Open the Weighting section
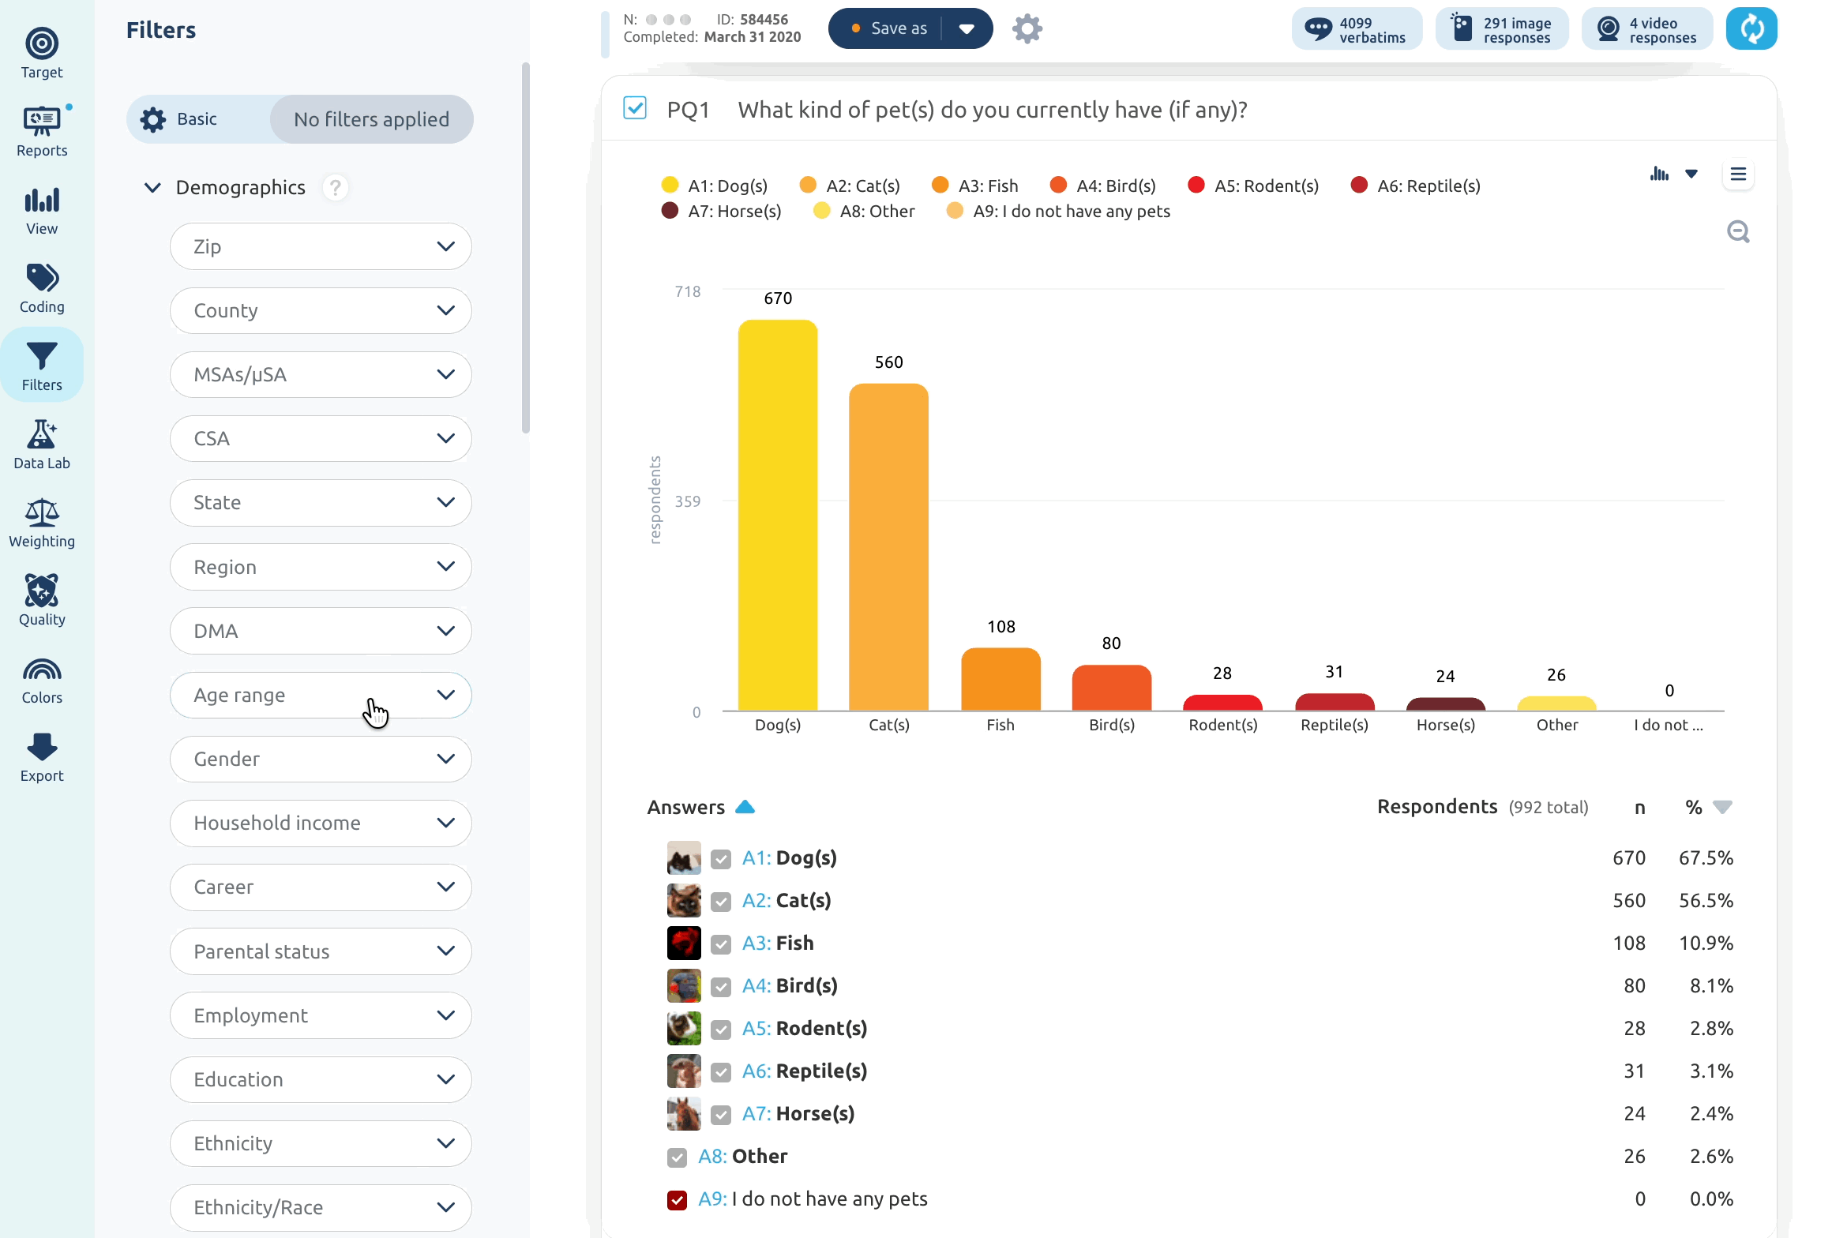 tap(42, 522)
